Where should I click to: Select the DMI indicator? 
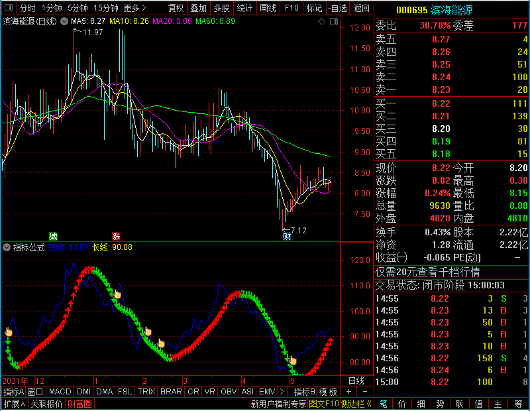coord(83,392)
